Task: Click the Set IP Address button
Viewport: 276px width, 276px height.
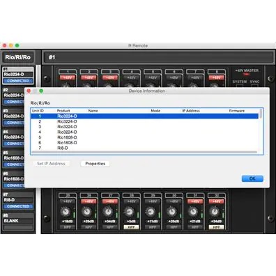Action: coord(51,164)
